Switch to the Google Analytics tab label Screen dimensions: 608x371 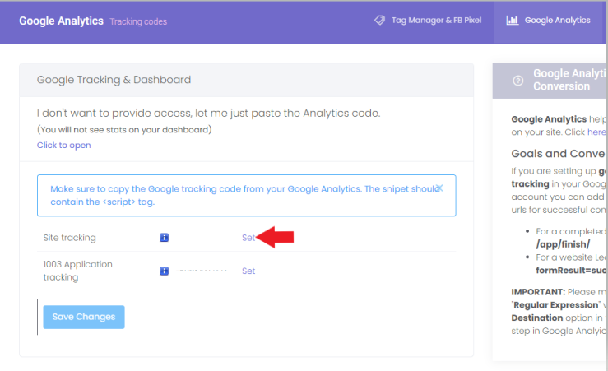pyautogui.click(x=557, y=21)
